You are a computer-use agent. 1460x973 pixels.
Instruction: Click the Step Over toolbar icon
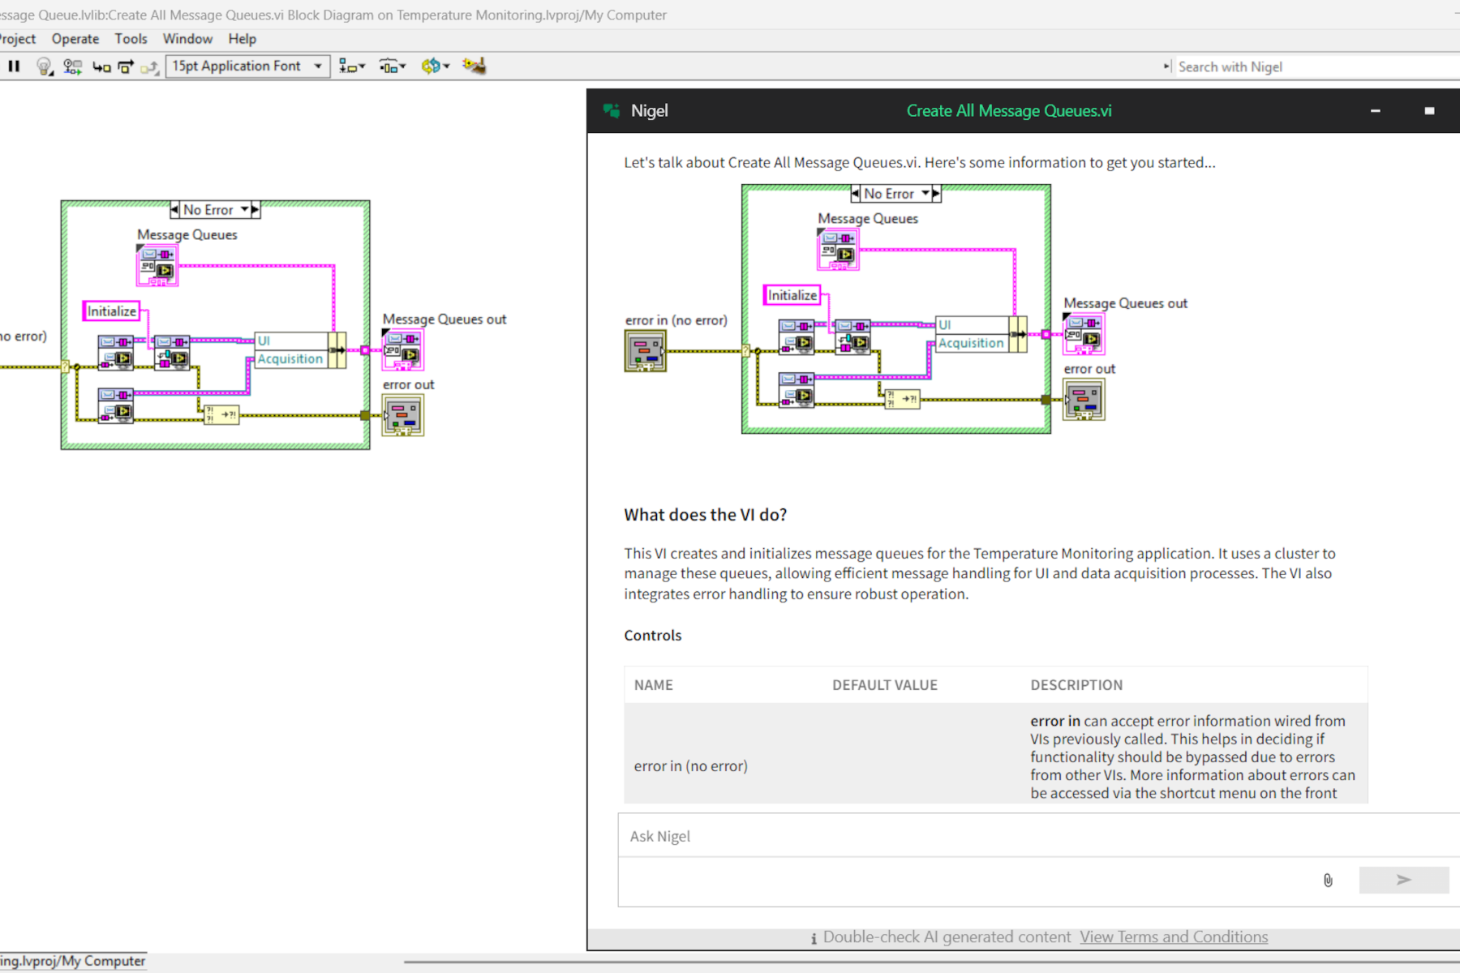point(126,66)
